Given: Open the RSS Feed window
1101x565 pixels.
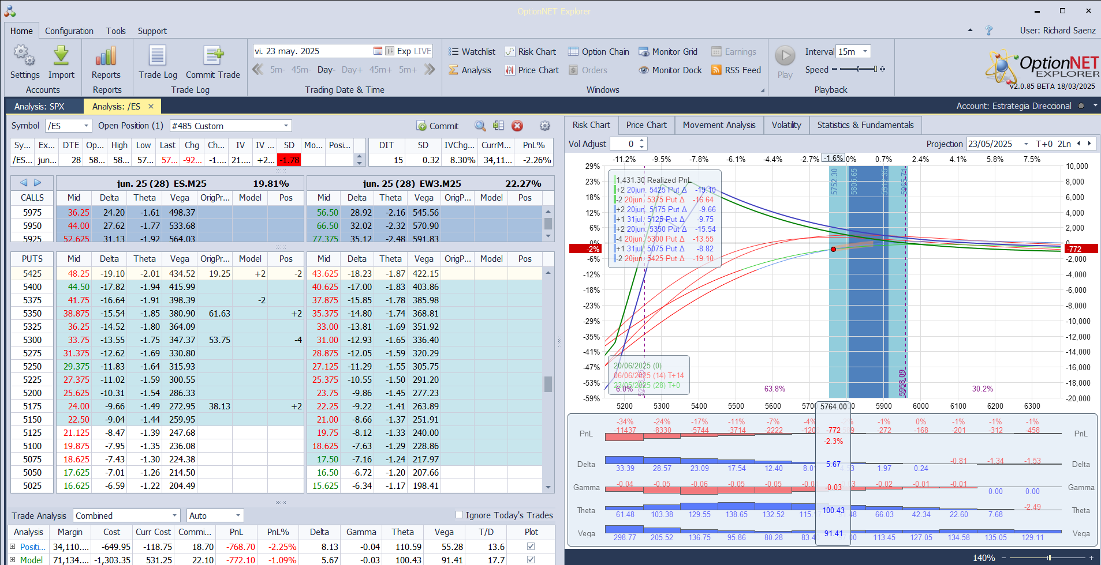Looking at the screenshot, I should coord(736,70).
